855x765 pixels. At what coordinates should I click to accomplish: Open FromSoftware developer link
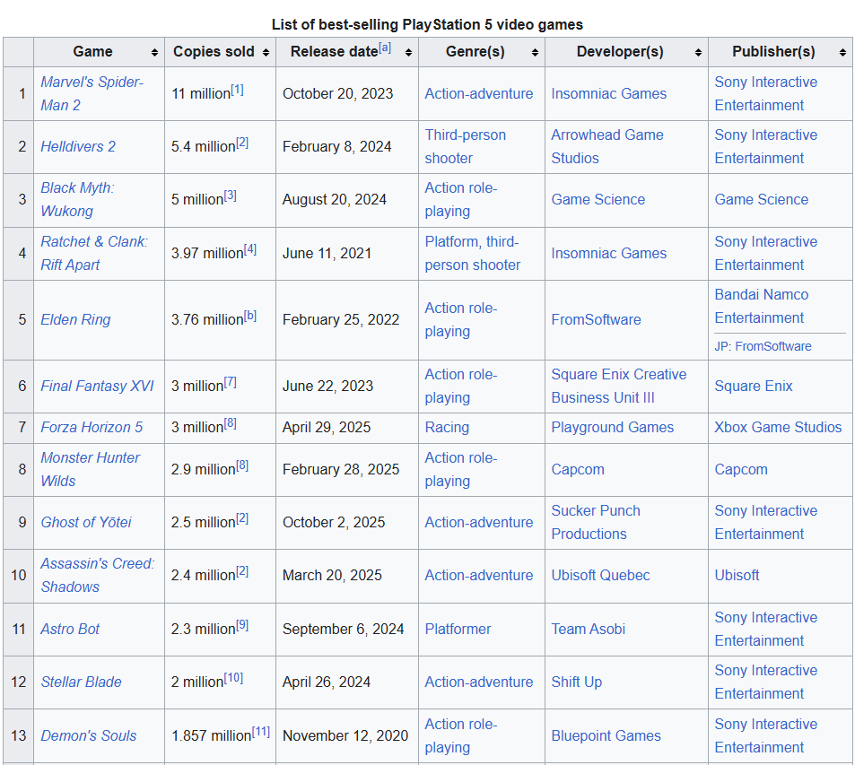click(596, 319)
